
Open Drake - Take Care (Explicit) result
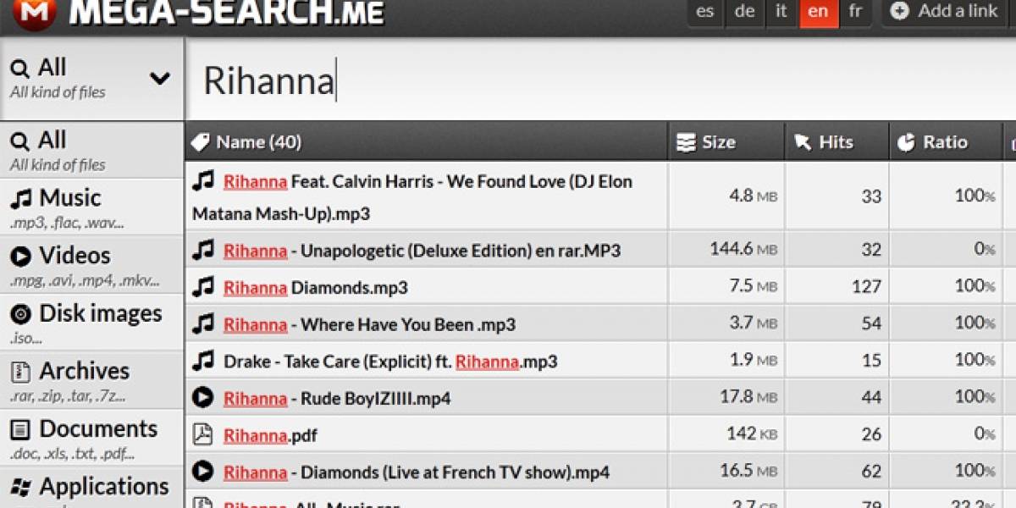point(390,362)
